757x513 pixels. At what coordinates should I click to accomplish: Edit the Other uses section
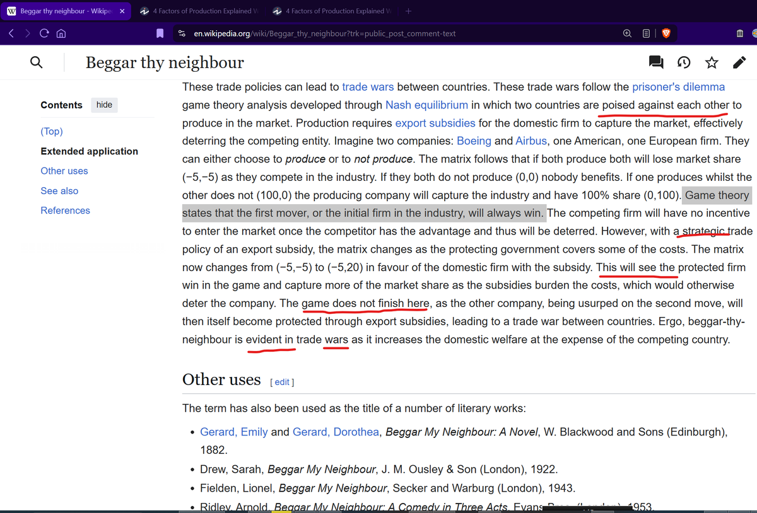click(x=282, y=382)
